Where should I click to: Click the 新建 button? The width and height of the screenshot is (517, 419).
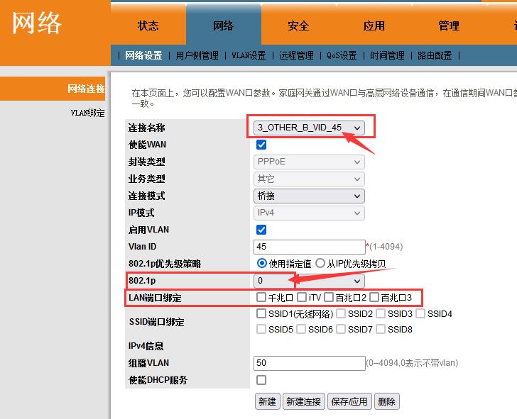pyautogui.click(x=267, y=401)
